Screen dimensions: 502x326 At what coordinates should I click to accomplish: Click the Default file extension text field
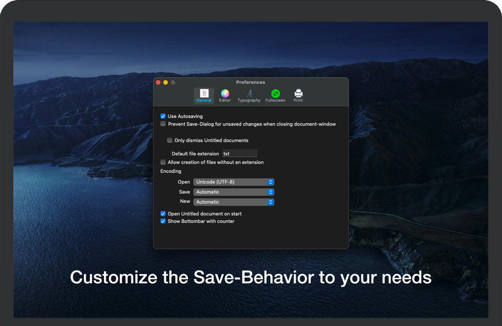239,154
